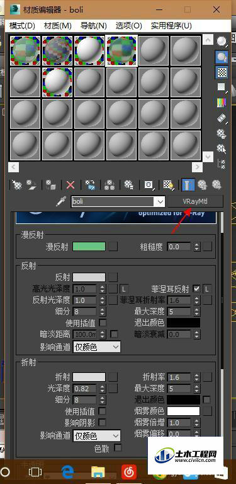
Task: Click the white 烟雾颜色 color swatch
Action: [183, 411]
